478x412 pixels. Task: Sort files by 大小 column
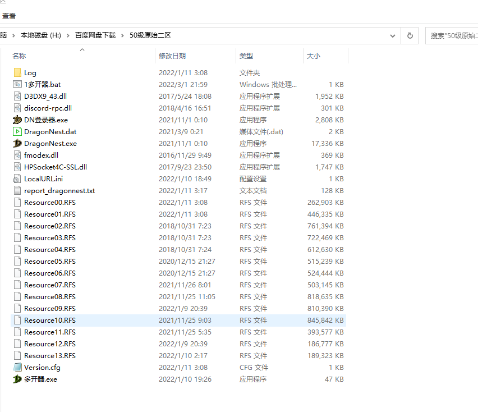(314, 56)
